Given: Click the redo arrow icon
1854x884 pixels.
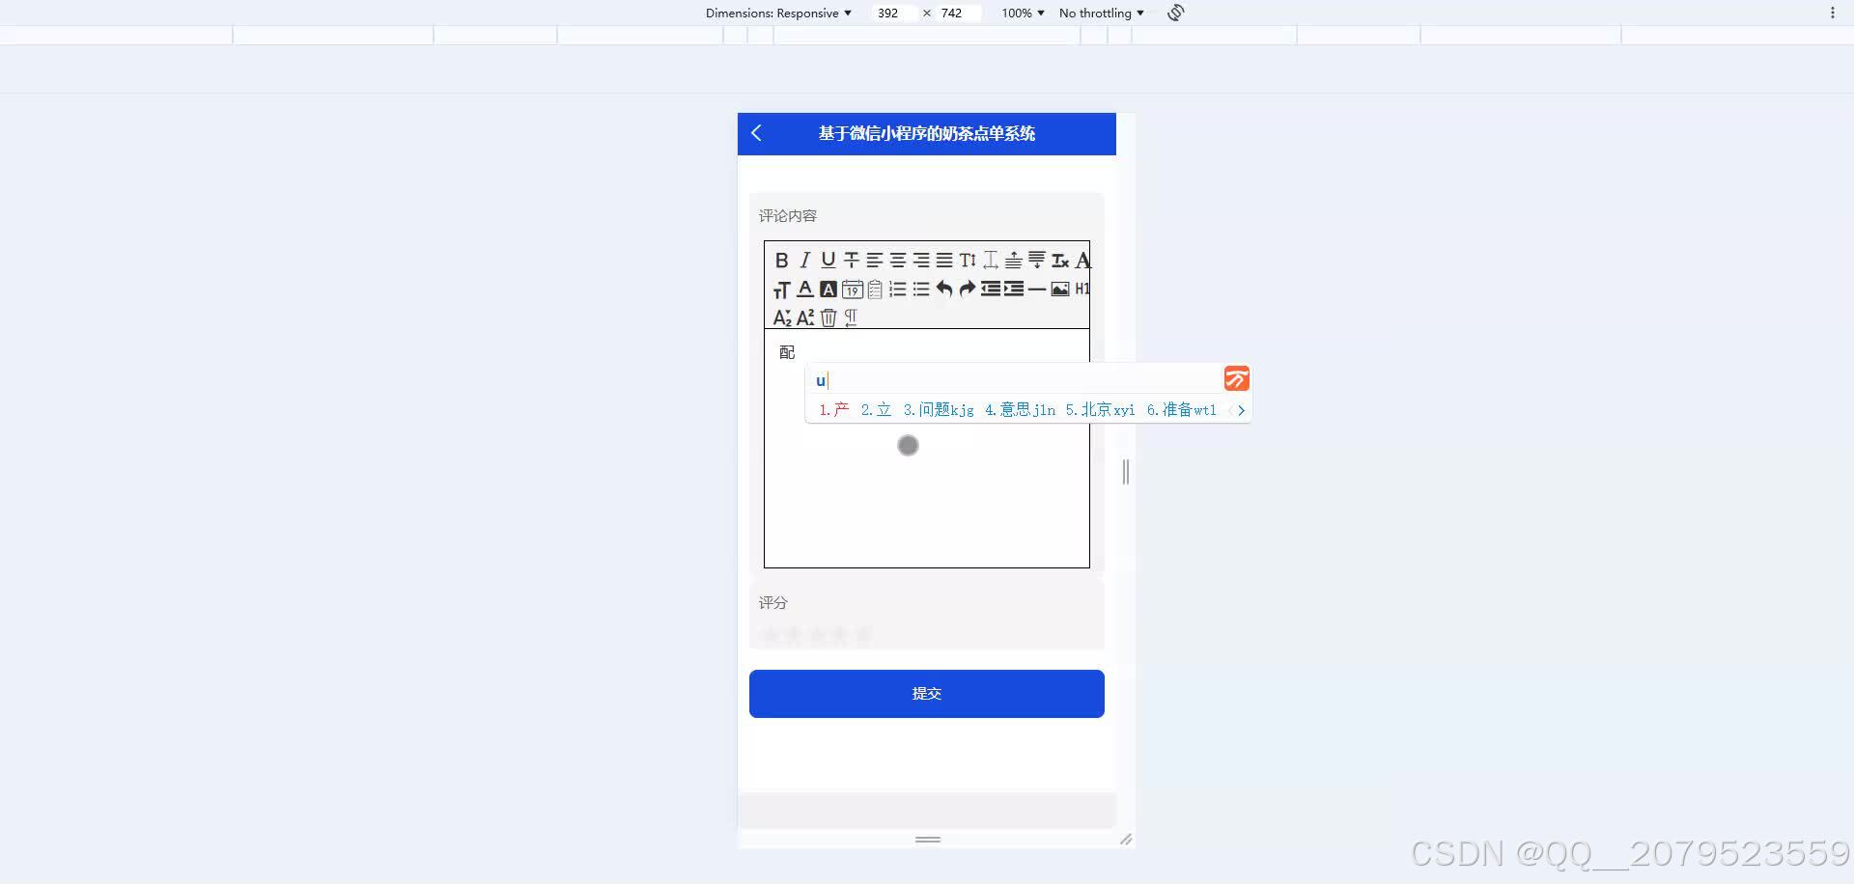Looking at the screenshot, I should tap(967, 289).
